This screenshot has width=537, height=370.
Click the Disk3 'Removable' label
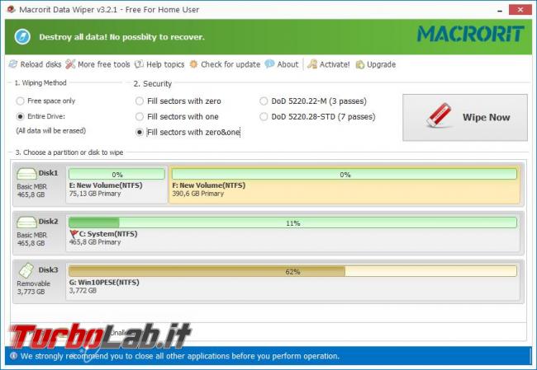point(34,283)
